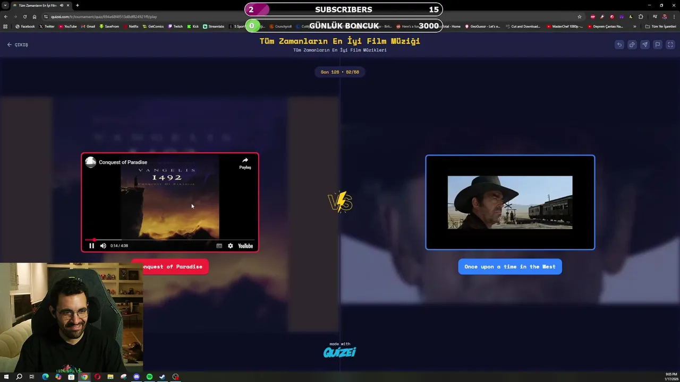This screenshot has height=382, width=680.
Task: Open the MasterChef 1080p bookmark
Action: pos(565,26)
